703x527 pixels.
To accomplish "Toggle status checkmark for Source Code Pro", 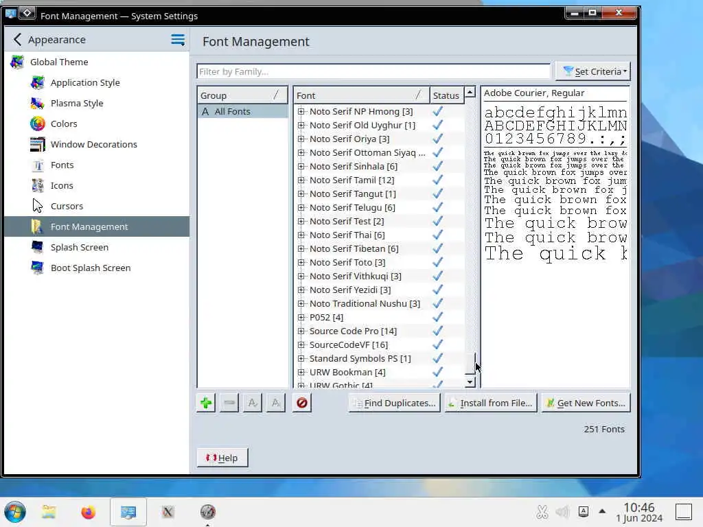I will 438,331.
